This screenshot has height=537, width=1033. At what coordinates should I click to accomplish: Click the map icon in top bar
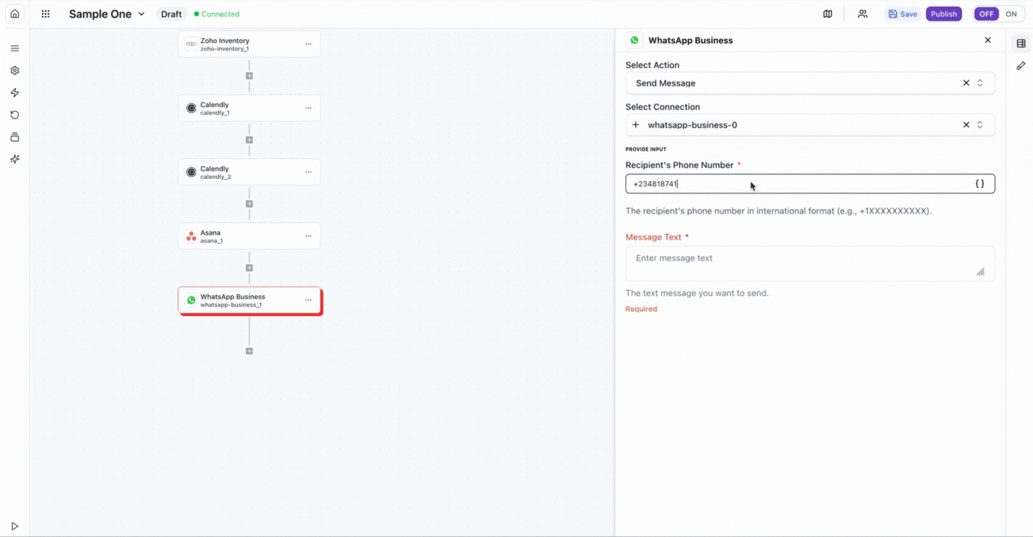click(x=827, y=14)
